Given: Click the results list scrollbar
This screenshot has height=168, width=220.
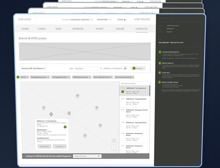Looking at the screenshot, I should [x=150, y=91].
